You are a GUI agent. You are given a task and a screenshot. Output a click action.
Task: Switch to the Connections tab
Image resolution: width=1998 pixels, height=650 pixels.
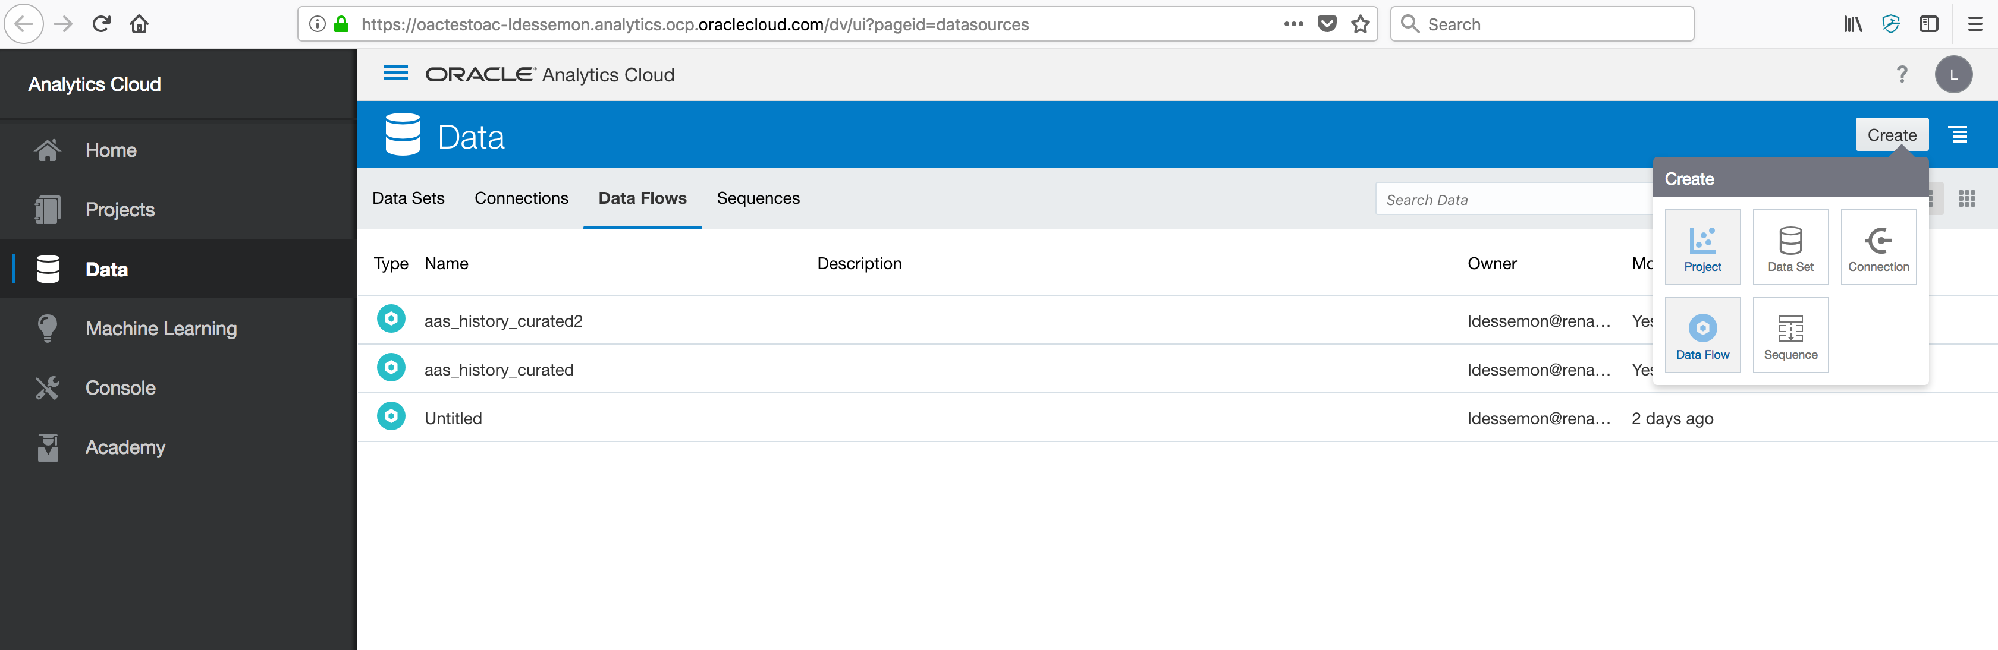[522, 198]
